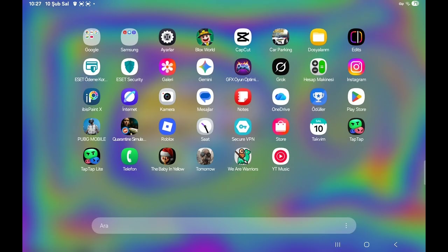Open ESET Security app
Viewport: 448px width, 252px height.
[129, 67]
